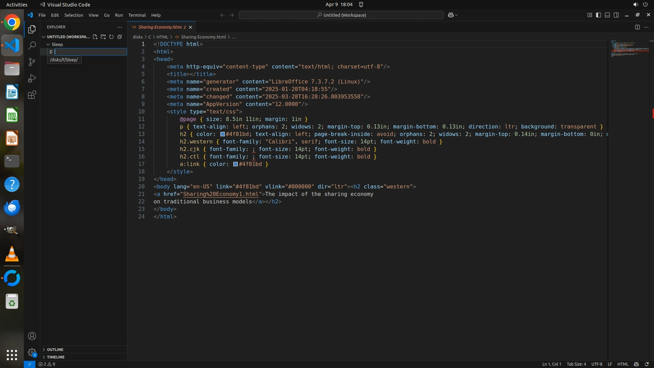Image resolution: width=654 pixels, height=368 pixels.
Task: Open Run and Debug view
Action: [x=32, y=78]
